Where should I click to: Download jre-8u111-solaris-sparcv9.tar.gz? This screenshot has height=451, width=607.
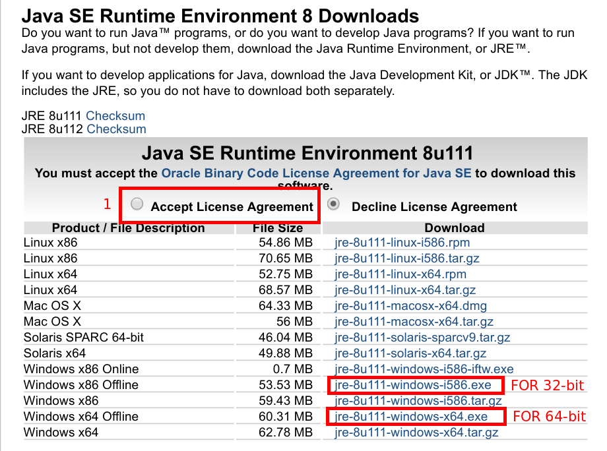click(422, 338)
